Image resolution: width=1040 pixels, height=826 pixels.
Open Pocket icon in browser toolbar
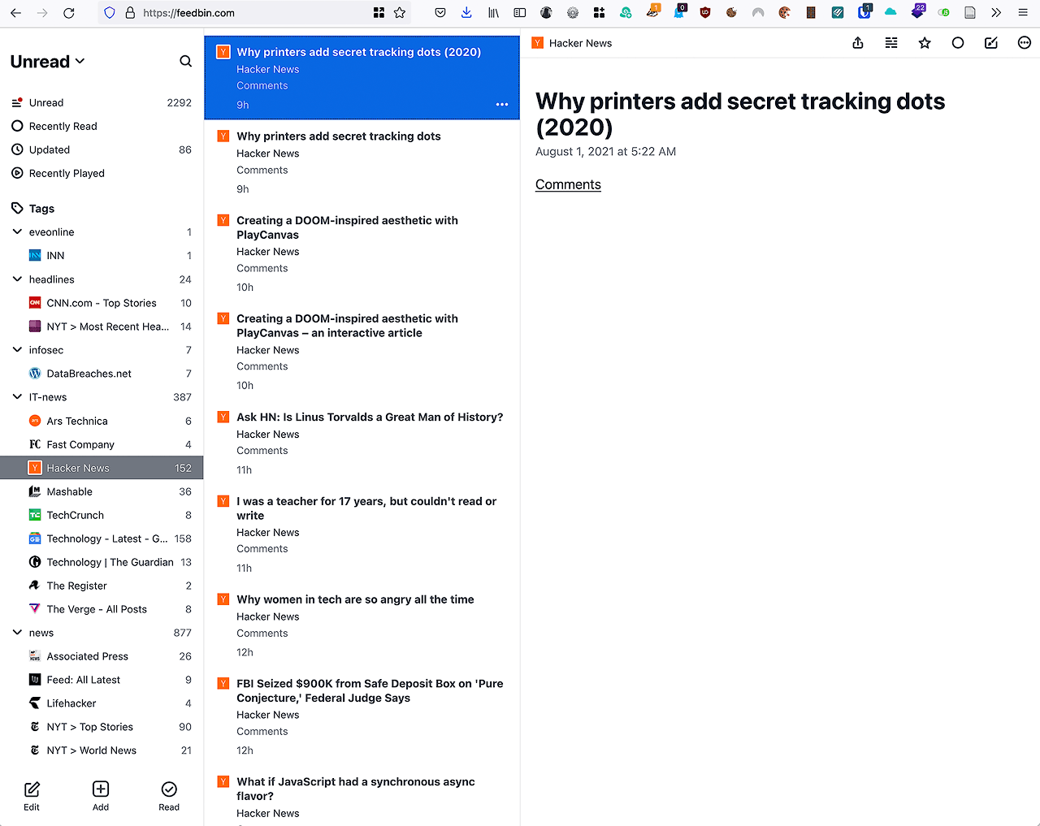pos(440,13)
